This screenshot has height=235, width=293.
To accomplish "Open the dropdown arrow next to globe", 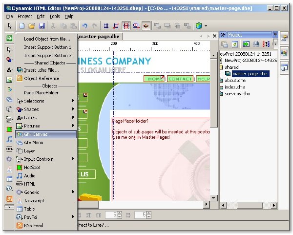I will pyautogui.click(x=206, y=26).
